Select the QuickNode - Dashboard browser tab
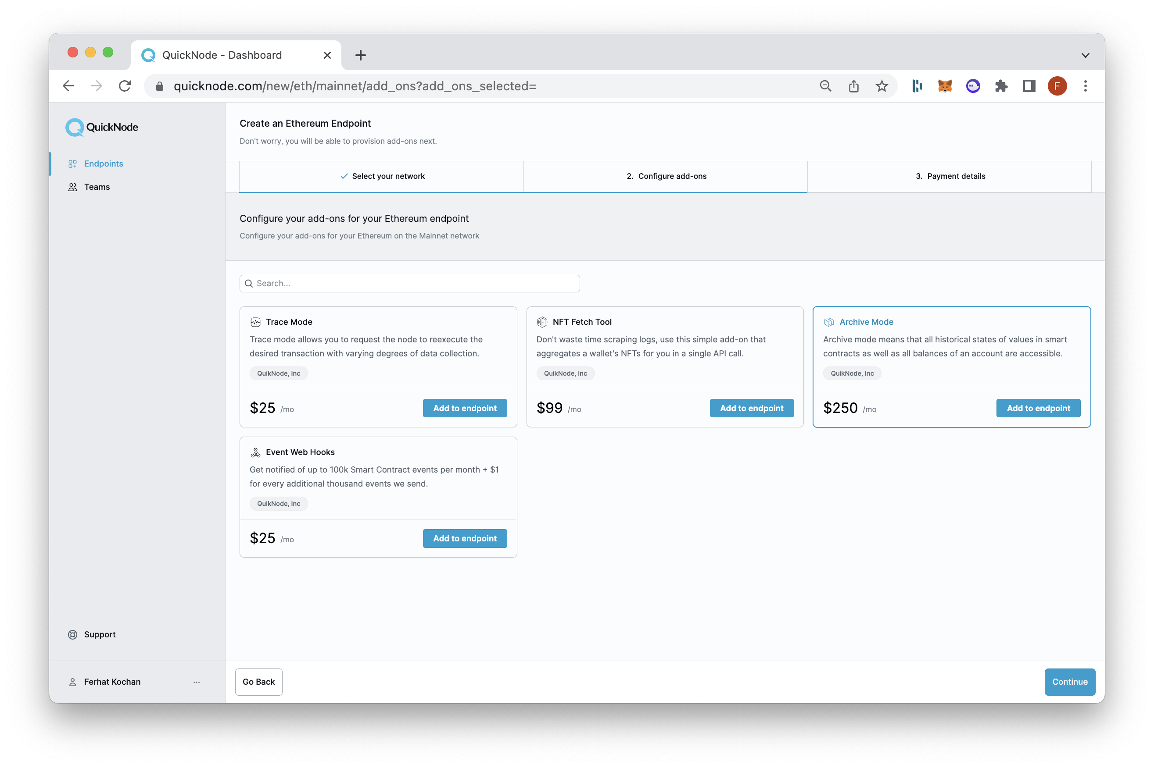The width and height of the screenshot is (1154, 768). [235, 55]
